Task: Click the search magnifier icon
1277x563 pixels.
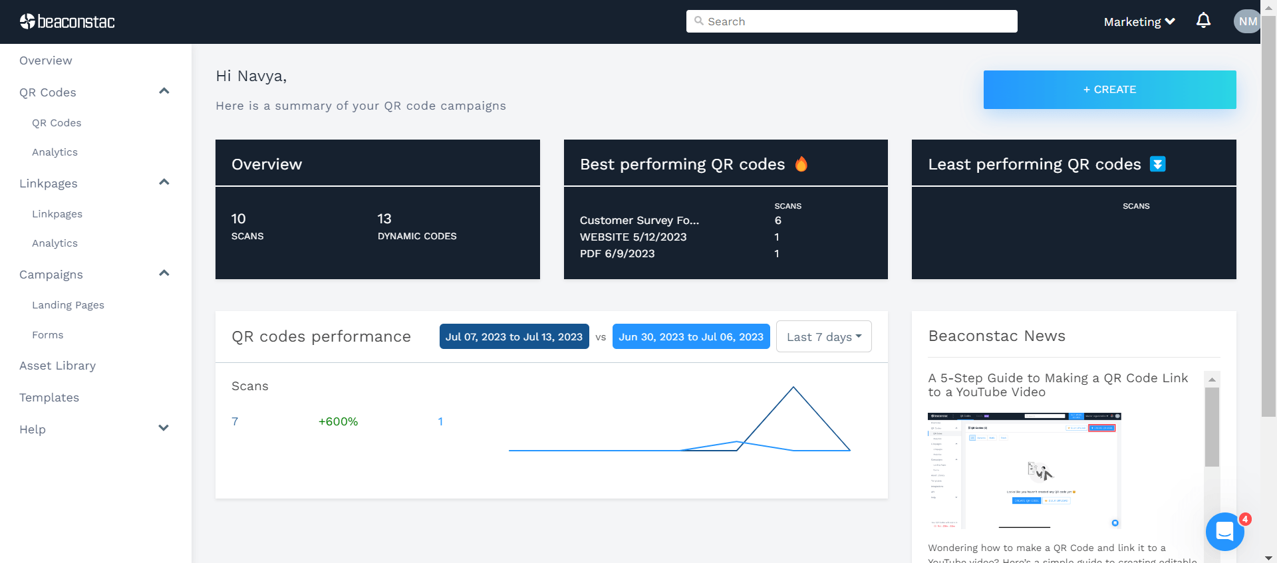Action: pyautogui.click(x=698, y=21)
